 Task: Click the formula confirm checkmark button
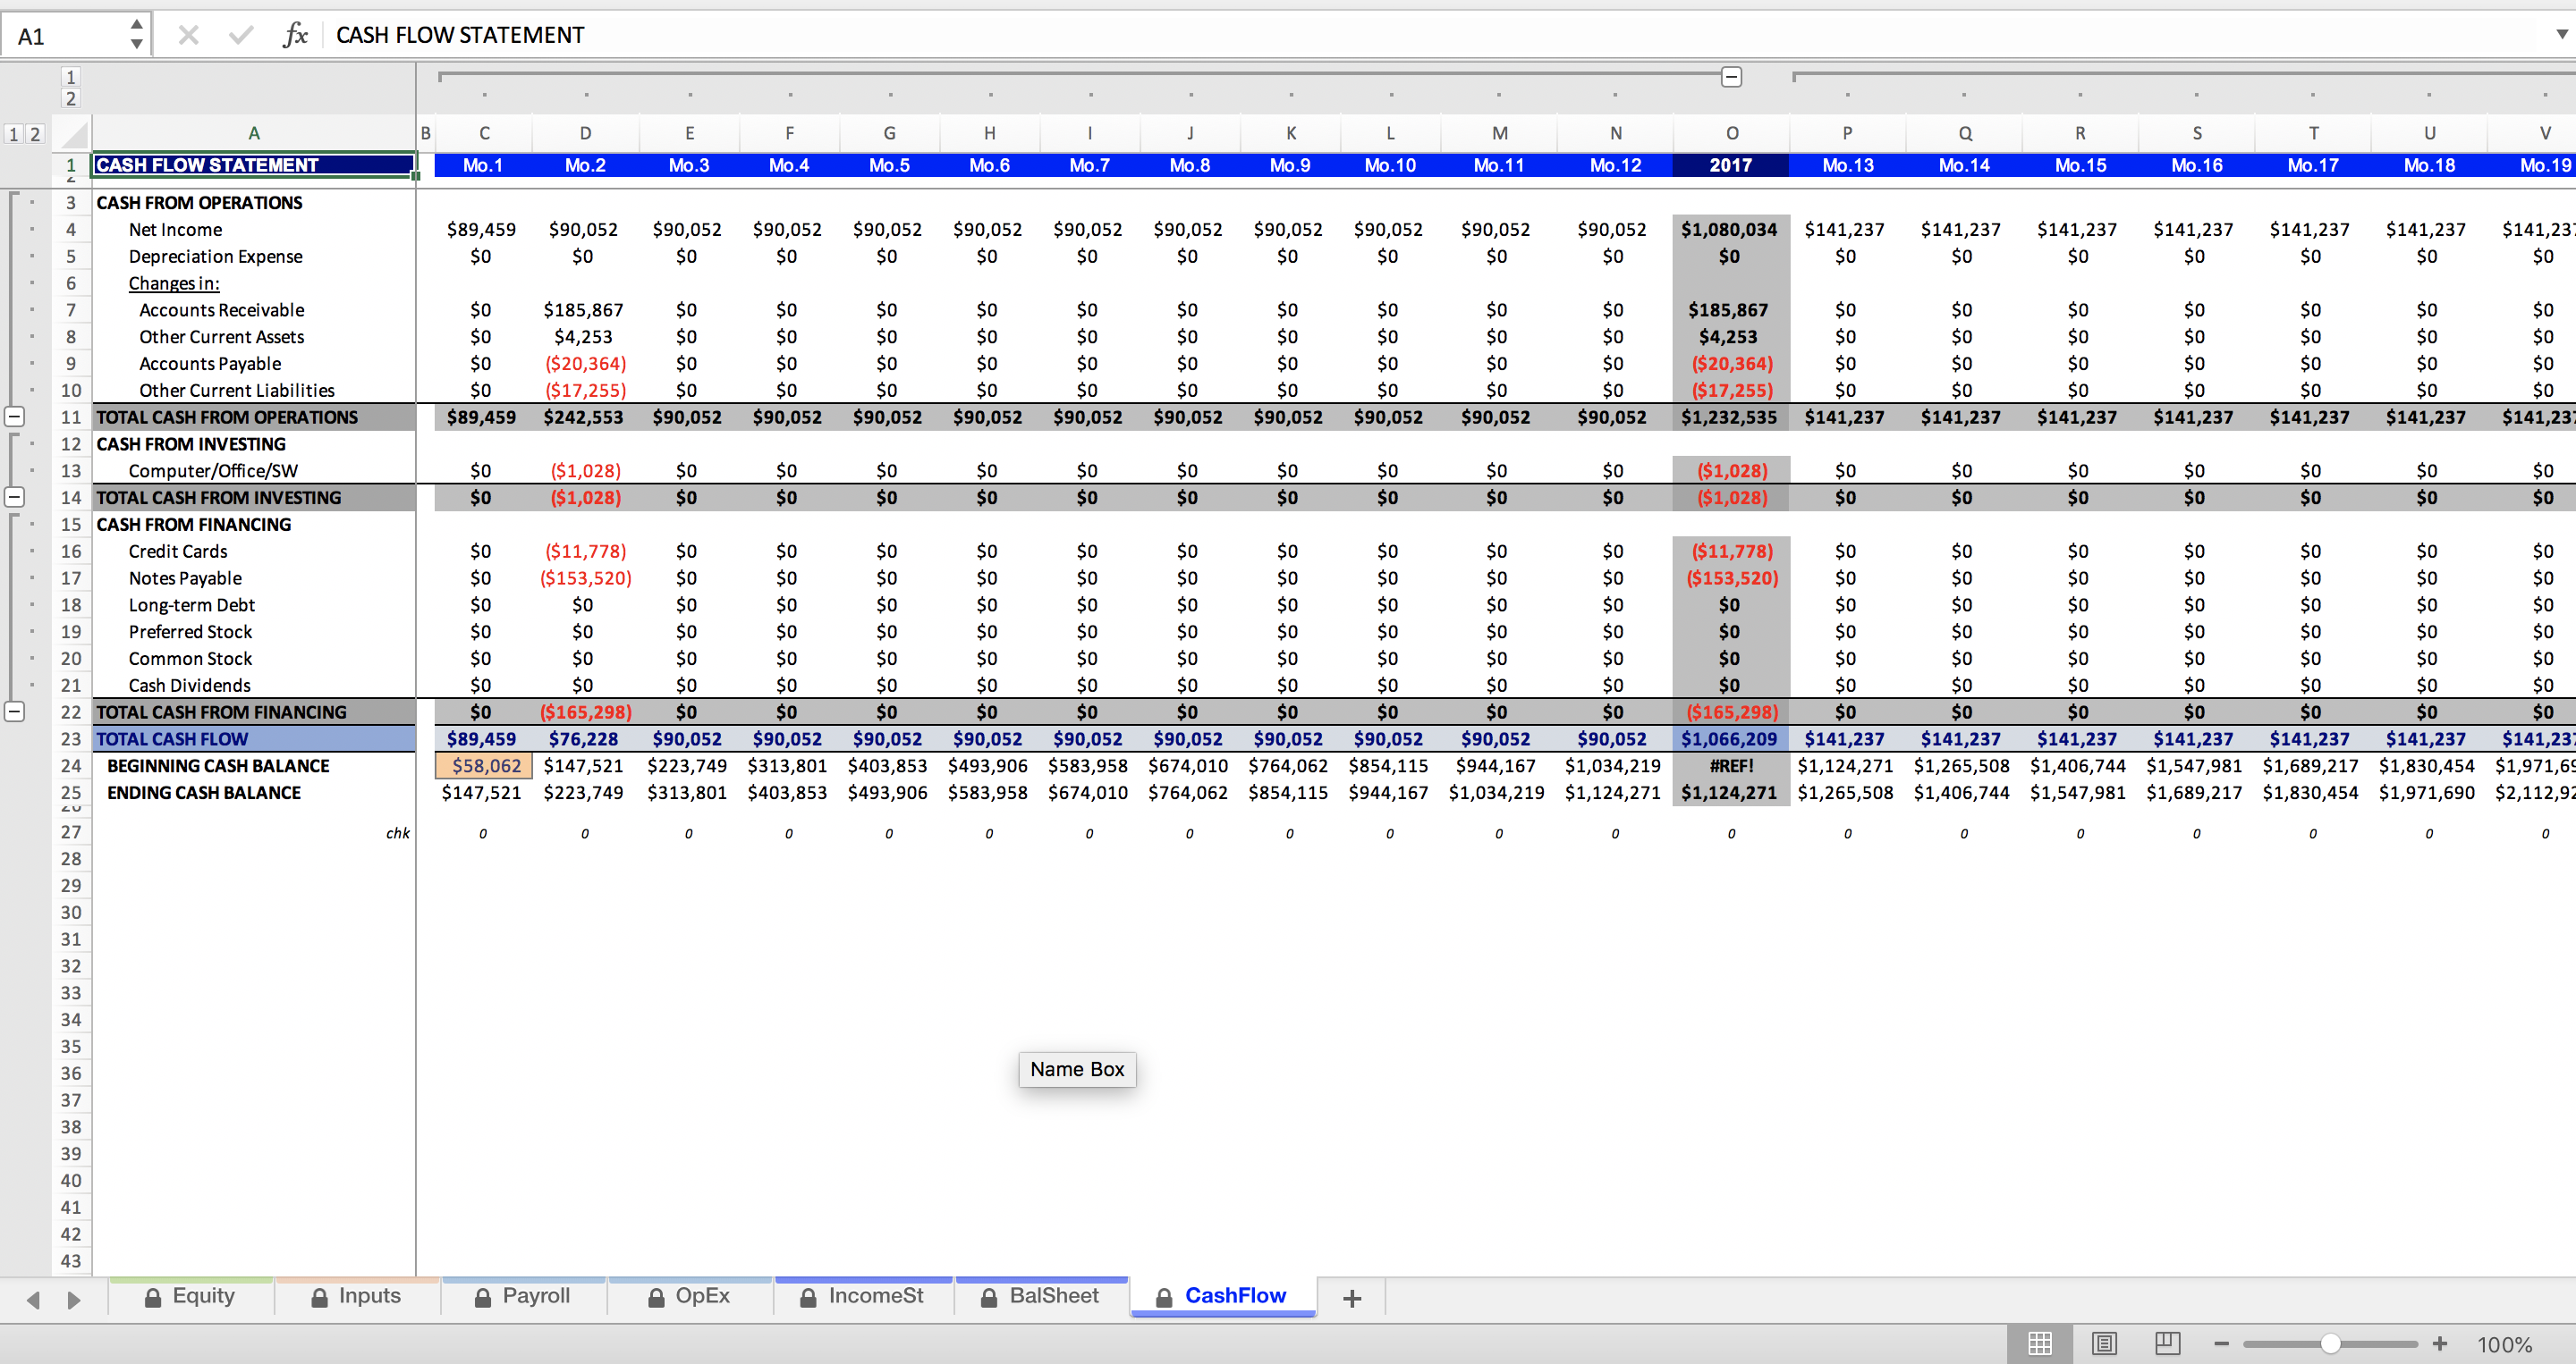[240, 35]
